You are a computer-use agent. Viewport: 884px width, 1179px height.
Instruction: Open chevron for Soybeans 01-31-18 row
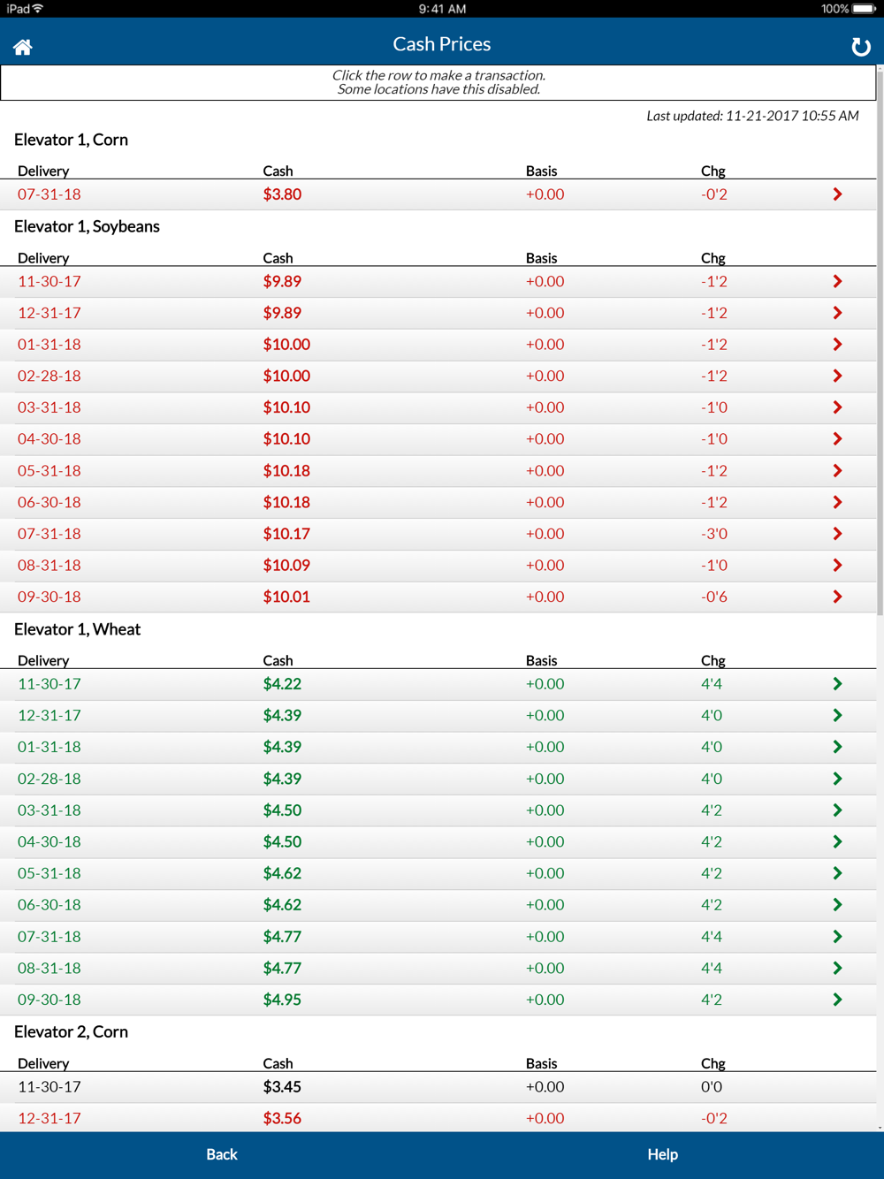pos(837,345)
